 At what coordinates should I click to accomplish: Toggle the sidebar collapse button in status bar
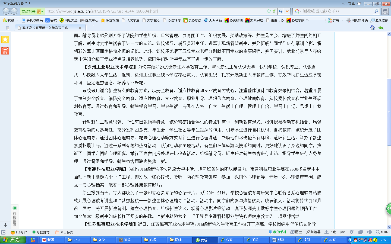(4, 232)
